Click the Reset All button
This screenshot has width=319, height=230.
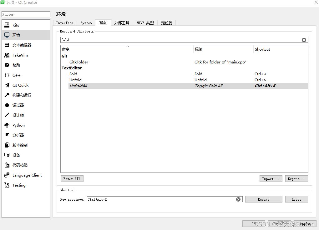tap(72, 178)
